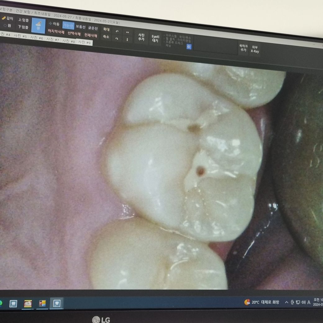Click the blue settings gear icon
The image size is (323, 323).
189,47
